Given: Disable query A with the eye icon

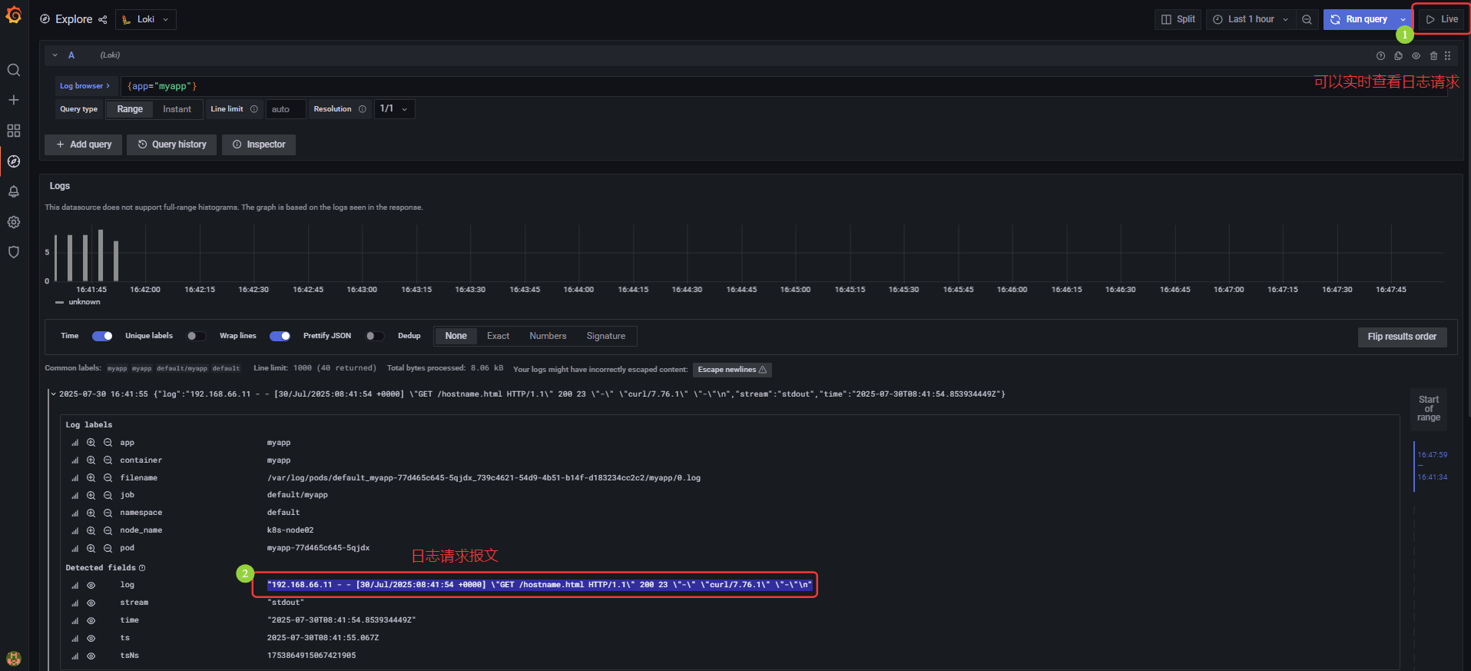Looking at the screenshot, I should tap(1416, 55).
